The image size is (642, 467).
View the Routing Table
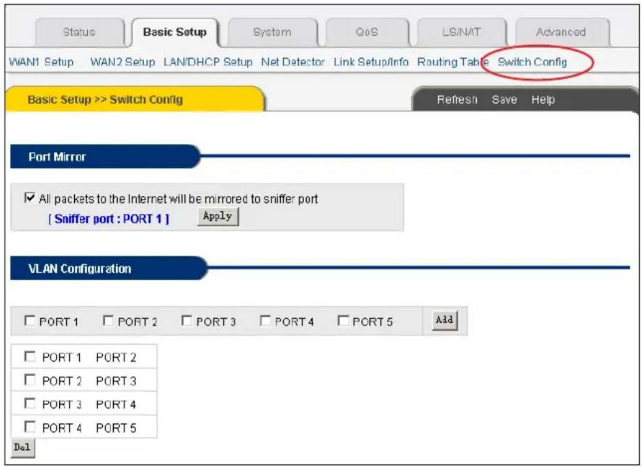point(453,62)
